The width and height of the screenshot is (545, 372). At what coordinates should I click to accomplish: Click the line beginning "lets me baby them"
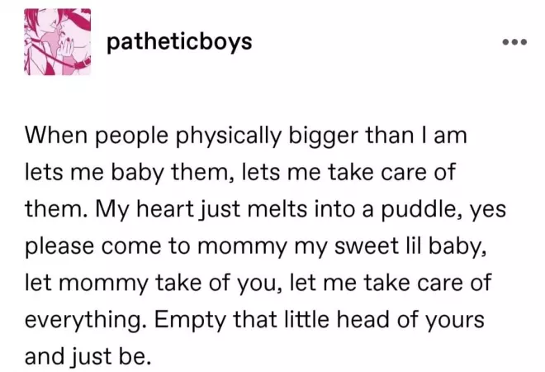239,173
